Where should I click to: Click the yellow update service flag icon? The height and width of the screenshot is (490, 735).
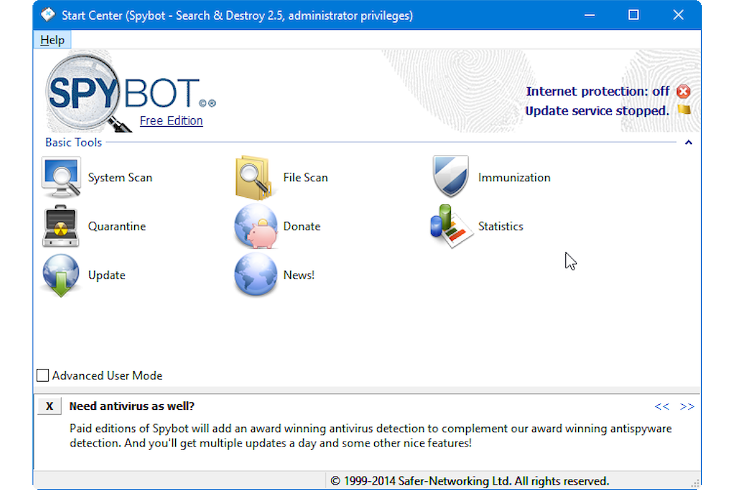(684, 110)
